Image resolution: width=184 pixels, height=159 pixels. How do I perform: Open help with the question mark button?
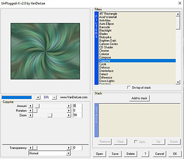(x=145, y=154)
